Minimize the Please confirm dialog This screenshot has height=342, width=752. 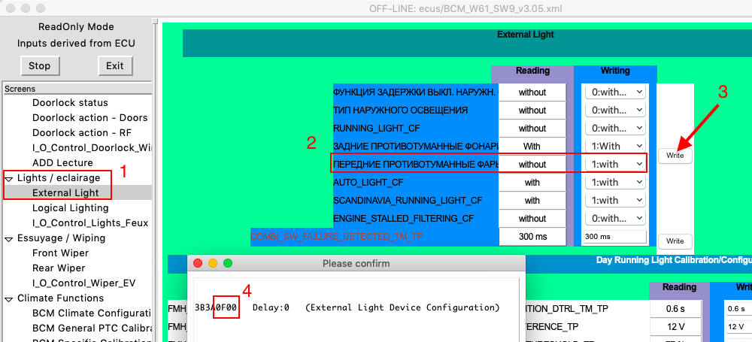(x=213, y=263)
